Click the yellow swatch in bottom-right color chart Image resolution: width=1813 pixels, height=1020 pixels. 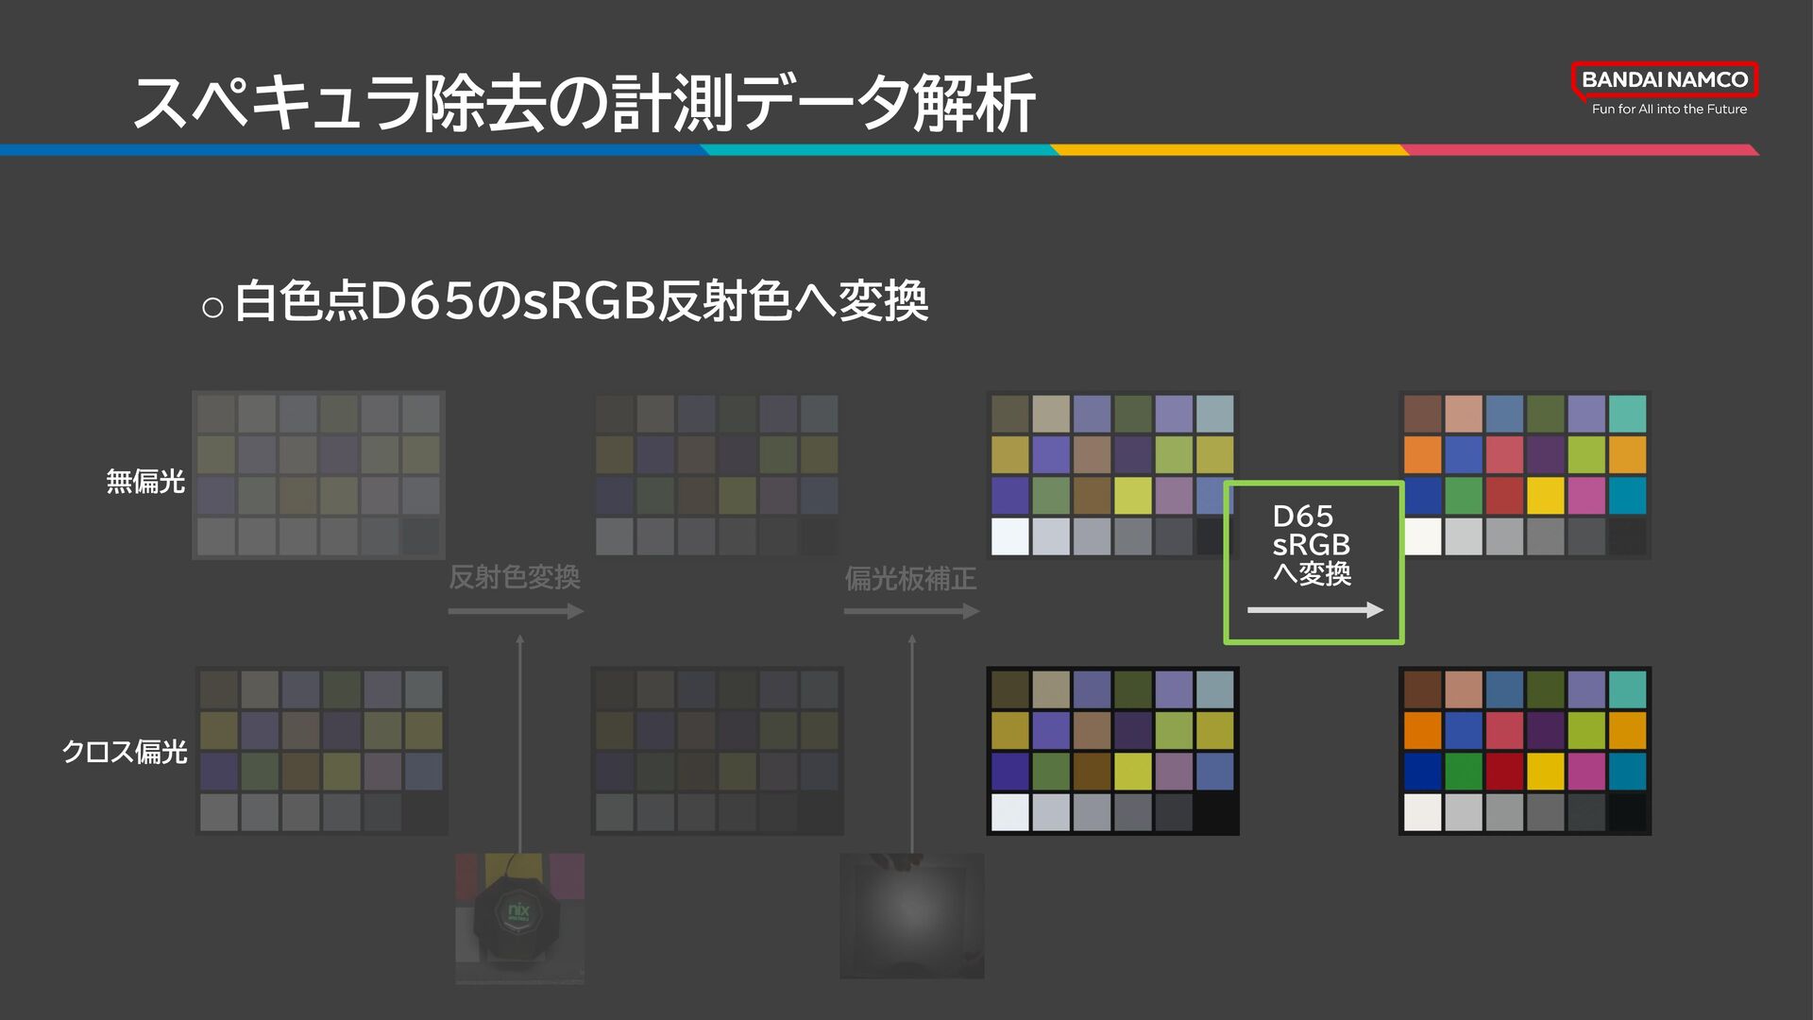pos(1545,772)
